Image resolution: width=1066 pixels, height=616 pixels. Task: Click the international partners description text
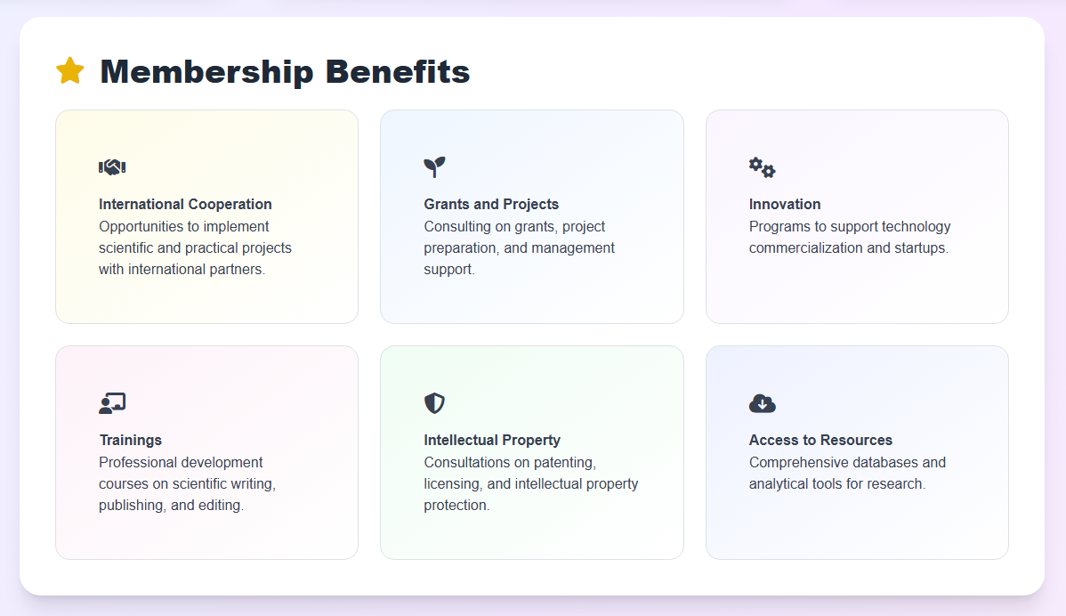click(x=195, y=247)
